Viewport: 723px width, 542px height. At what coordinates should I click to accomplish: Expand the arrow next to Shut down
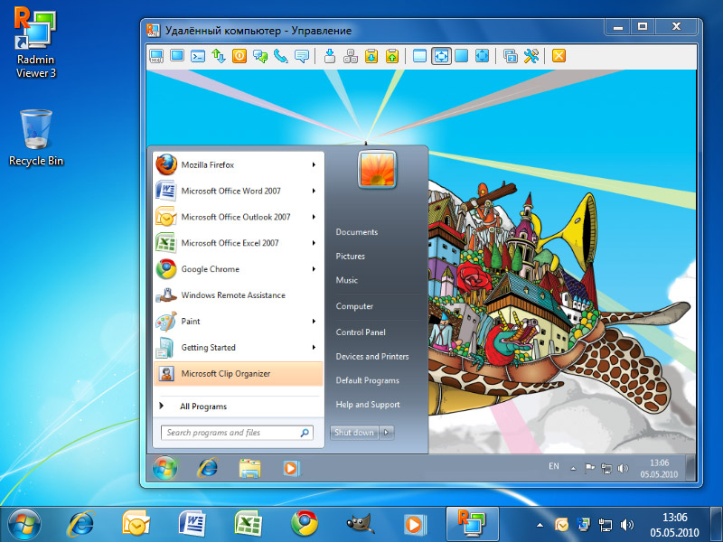click(387, 433)
